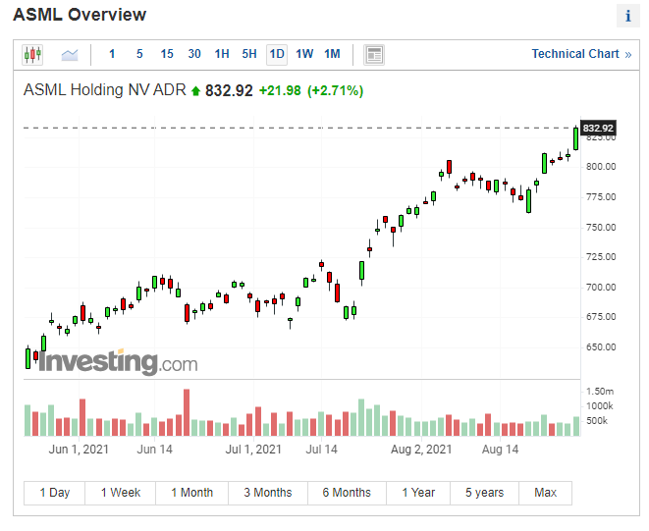Click the table layout toolbar icon

(x=374, y=55)
